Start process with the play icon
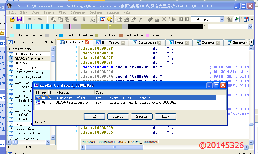Image resolution: width=258 pixels, height=154 pixels. (174, 19)
